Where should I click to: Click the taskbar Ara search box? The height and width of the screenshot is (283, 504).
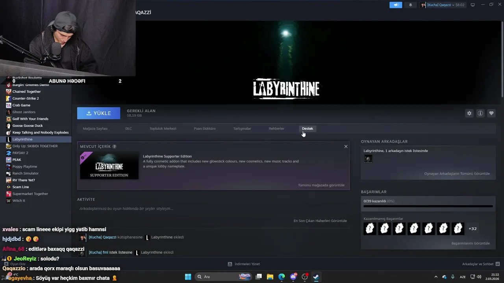223,277
